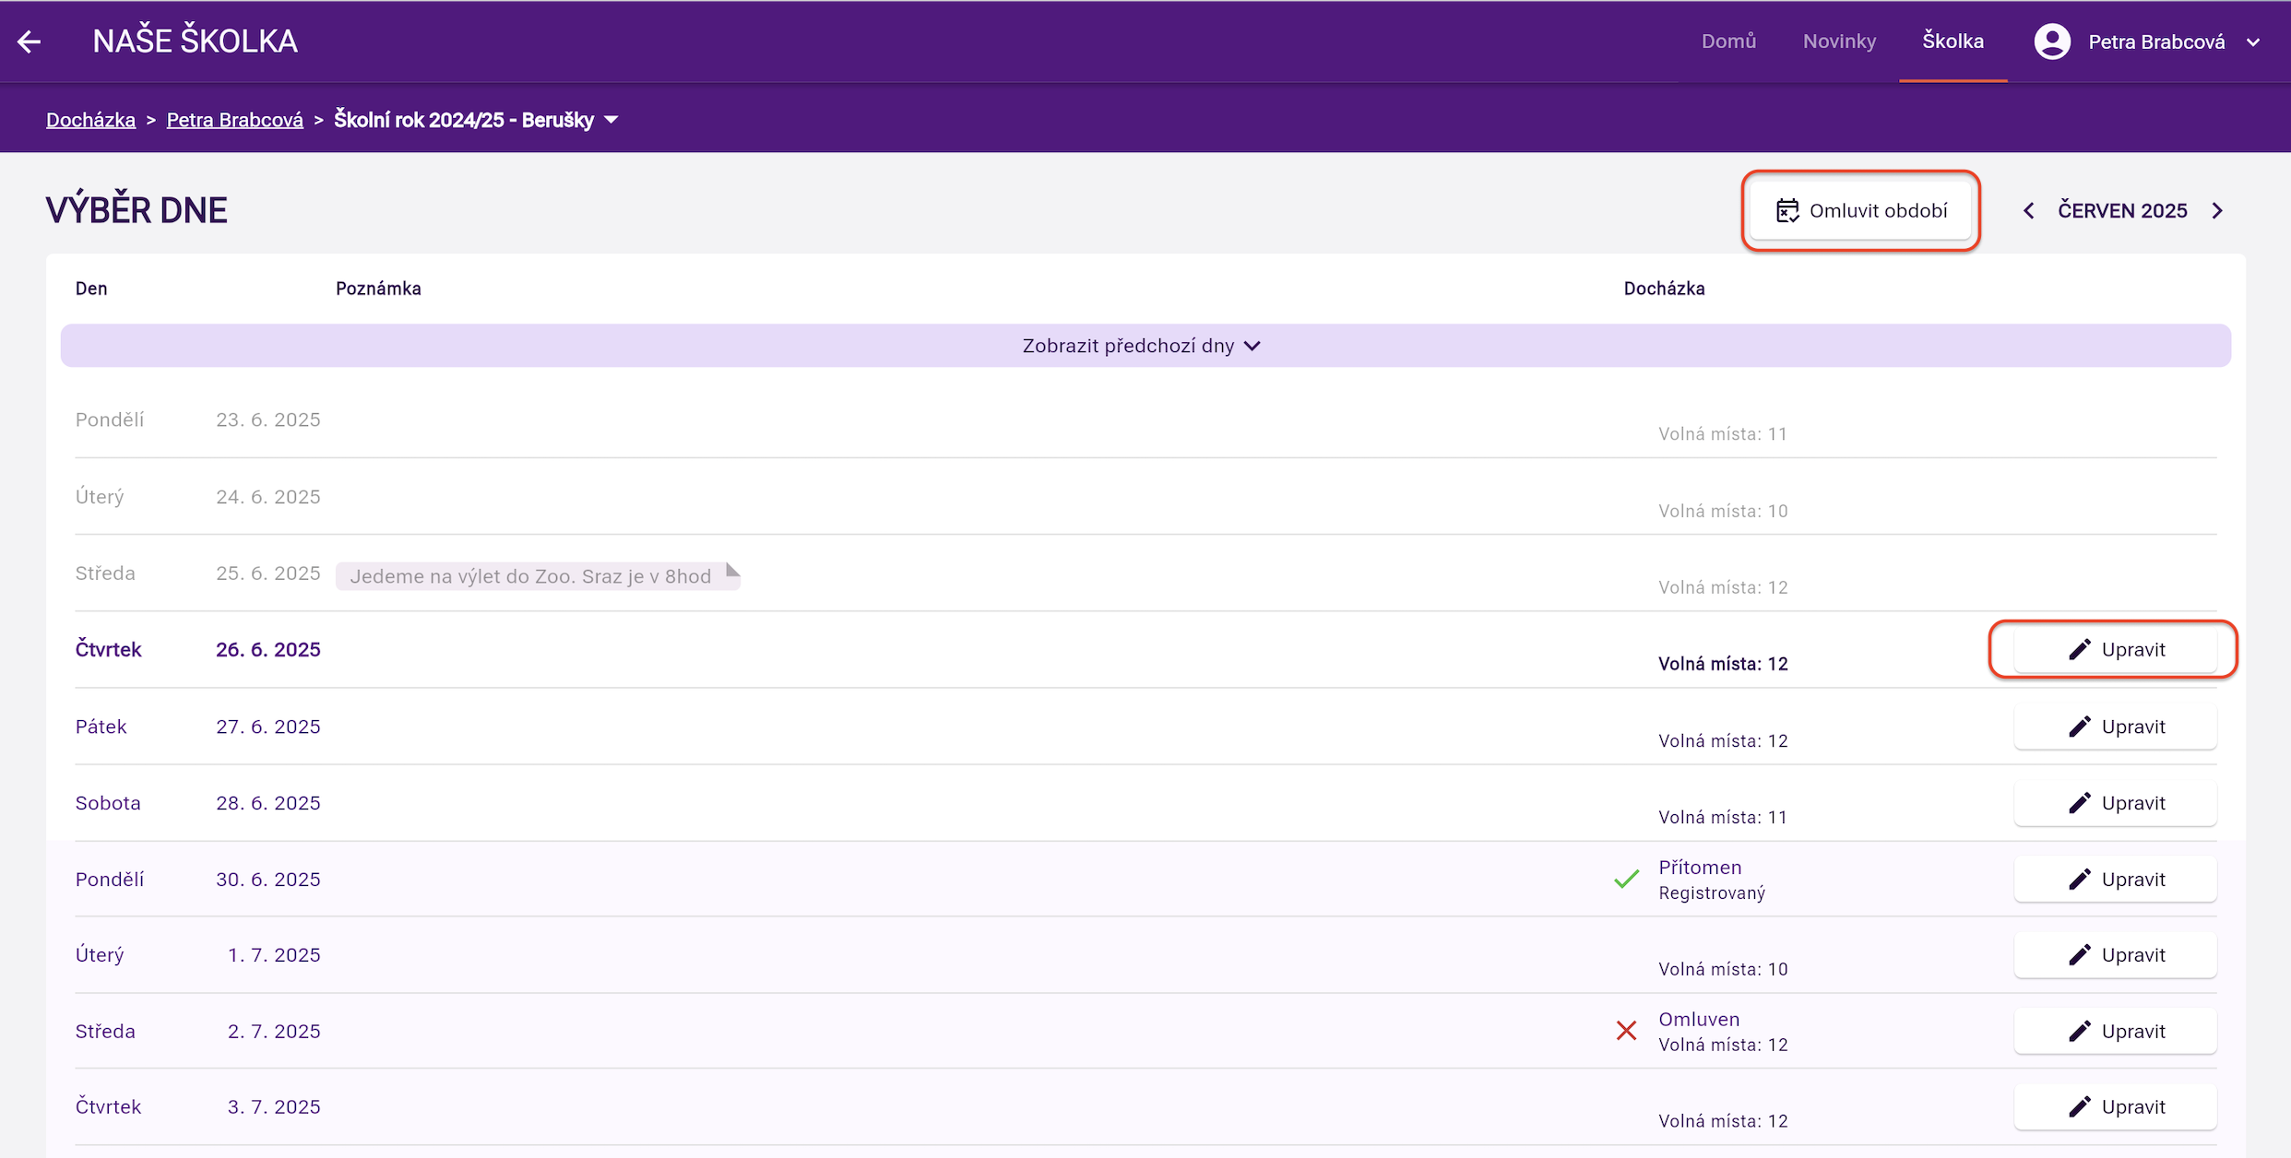Open Novinky tab
The height and width of the screenshot is (1158, 2291).
pyautogui.click(x=1839, y=41)
